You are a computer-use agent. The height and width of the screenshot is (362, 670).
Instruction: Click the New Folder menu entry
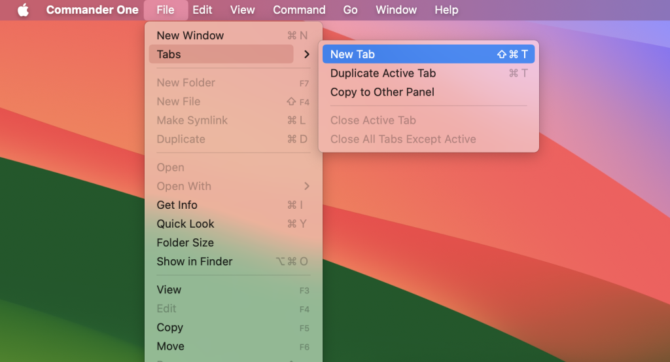(x=234, y=82)
